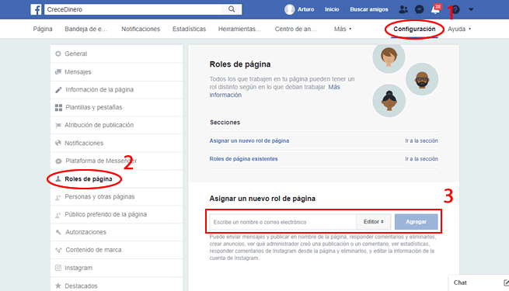
Task: Click the search magnifier icon
Action: click(x=232, y=9)
